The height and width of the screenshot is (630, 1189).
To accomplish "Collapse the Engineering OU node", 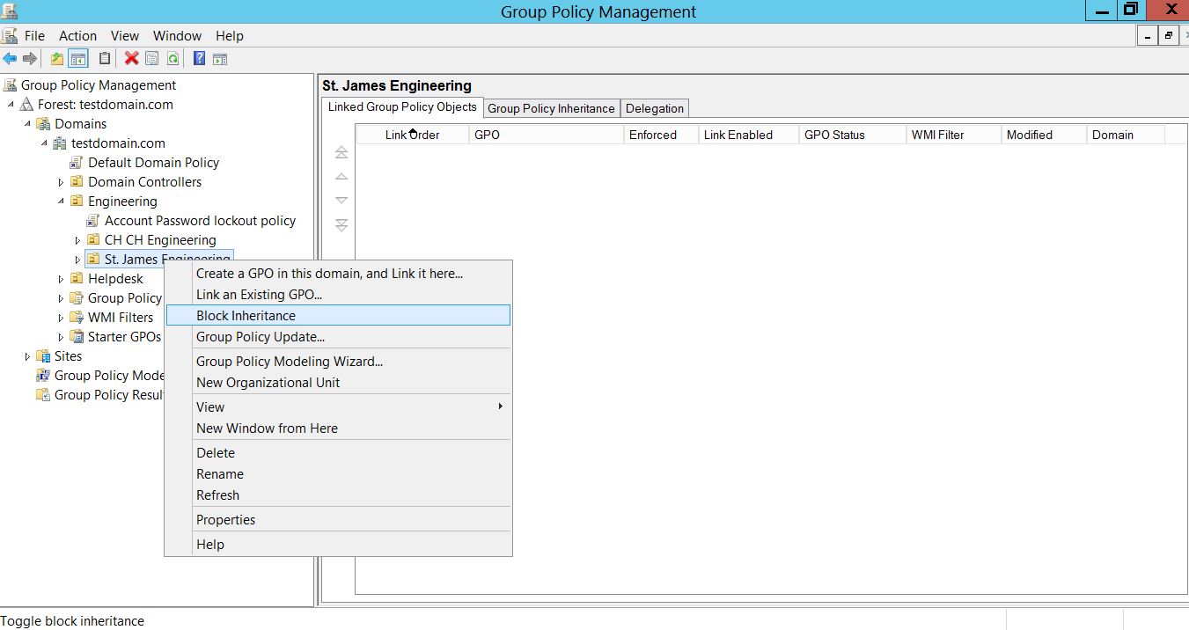I will pyautogui.click(x=62, y=201).
